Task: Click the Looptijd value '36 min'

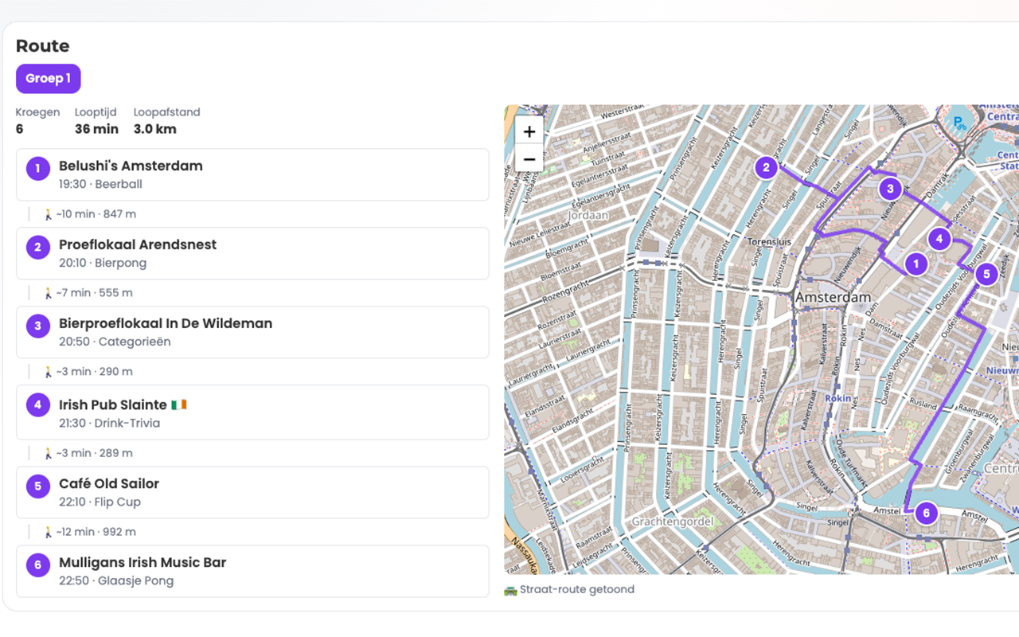Action: click(x=96, y=129)
